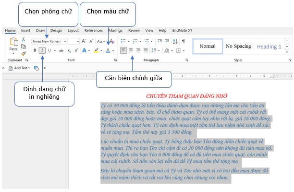Click the Cut scissors icon

coord(23,39)
